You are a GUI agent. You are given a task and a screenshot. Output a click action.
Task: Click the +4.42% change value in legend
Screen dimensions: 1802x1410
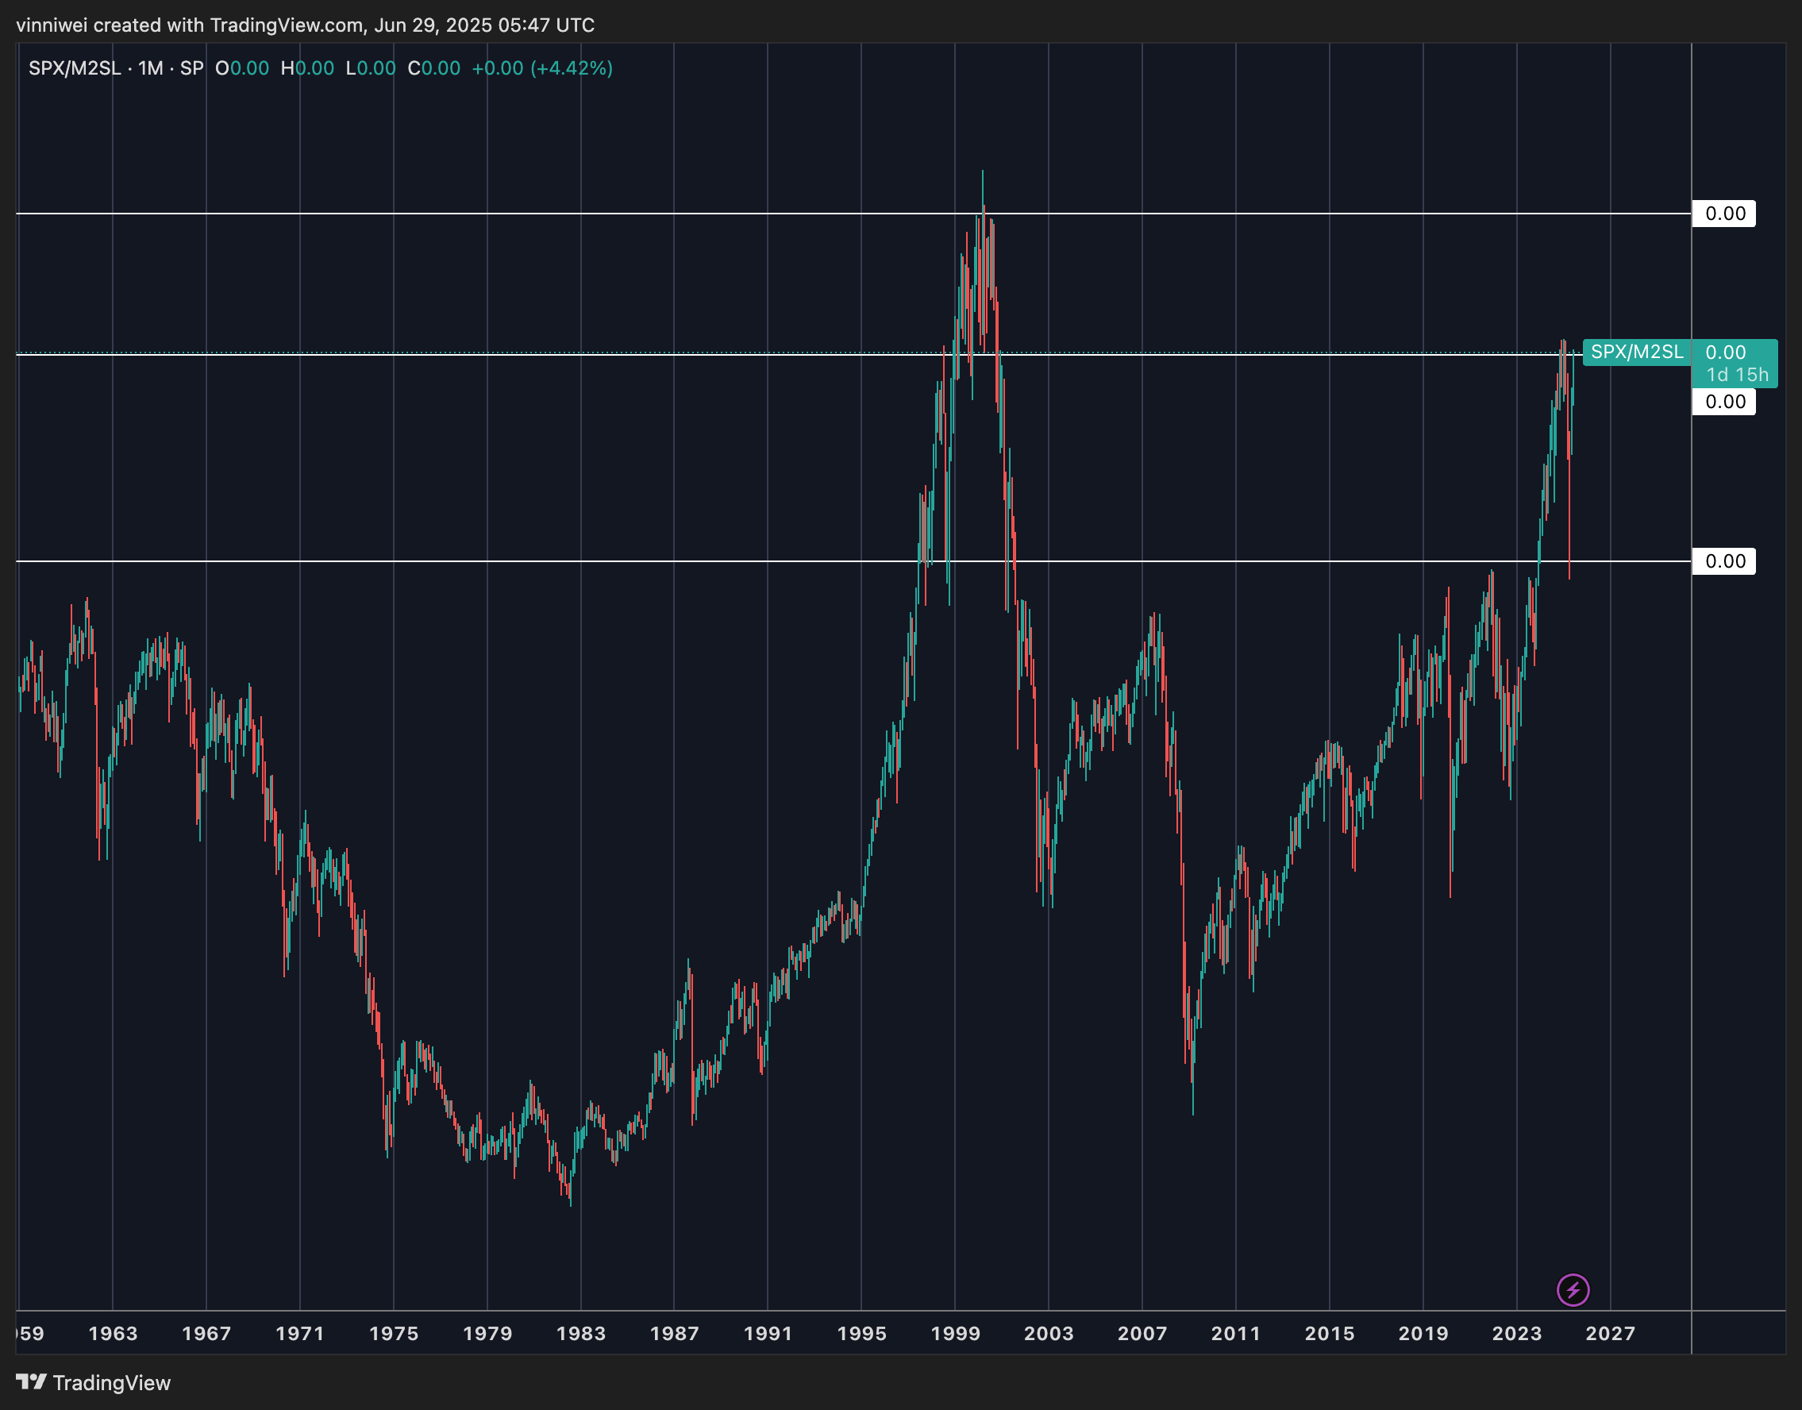click(x=571, y=68)
